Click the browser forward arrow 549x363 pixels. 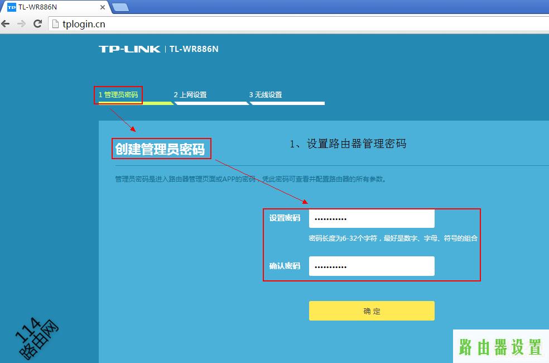pyautogui.click(x=21, y=24)
